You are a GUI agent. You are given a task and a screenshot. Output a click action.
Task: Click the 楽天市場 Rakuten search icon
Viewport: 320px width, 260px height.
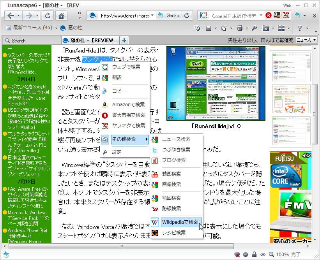[x=105, y=116]
